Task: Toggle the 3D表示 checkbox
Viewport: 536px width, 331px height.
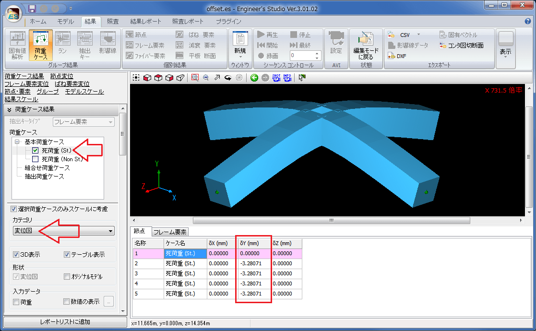Action: click(16, 255)
